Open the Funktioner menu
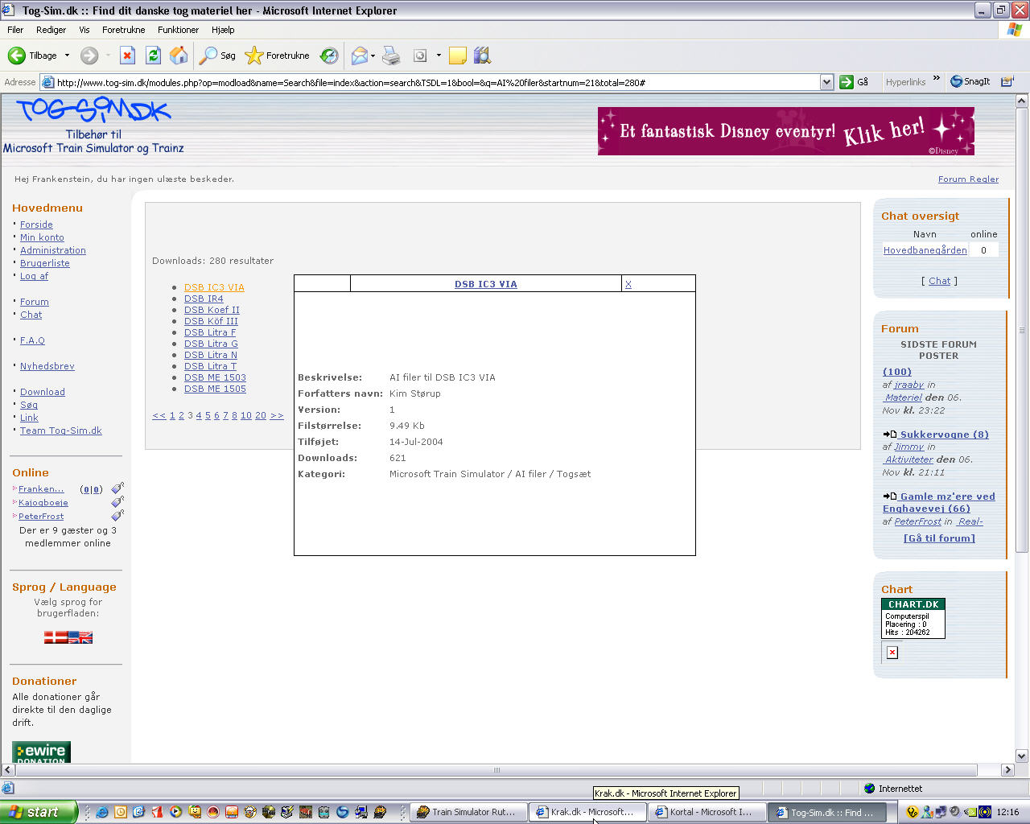This screenshot has height=824, width=1030. 178,30
